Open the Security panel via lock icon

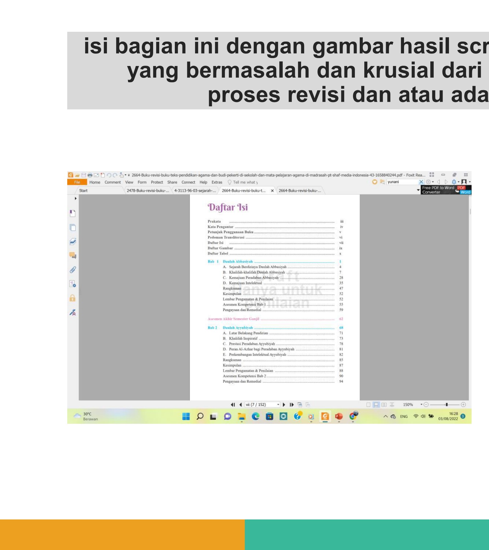(x=72, y=294)
